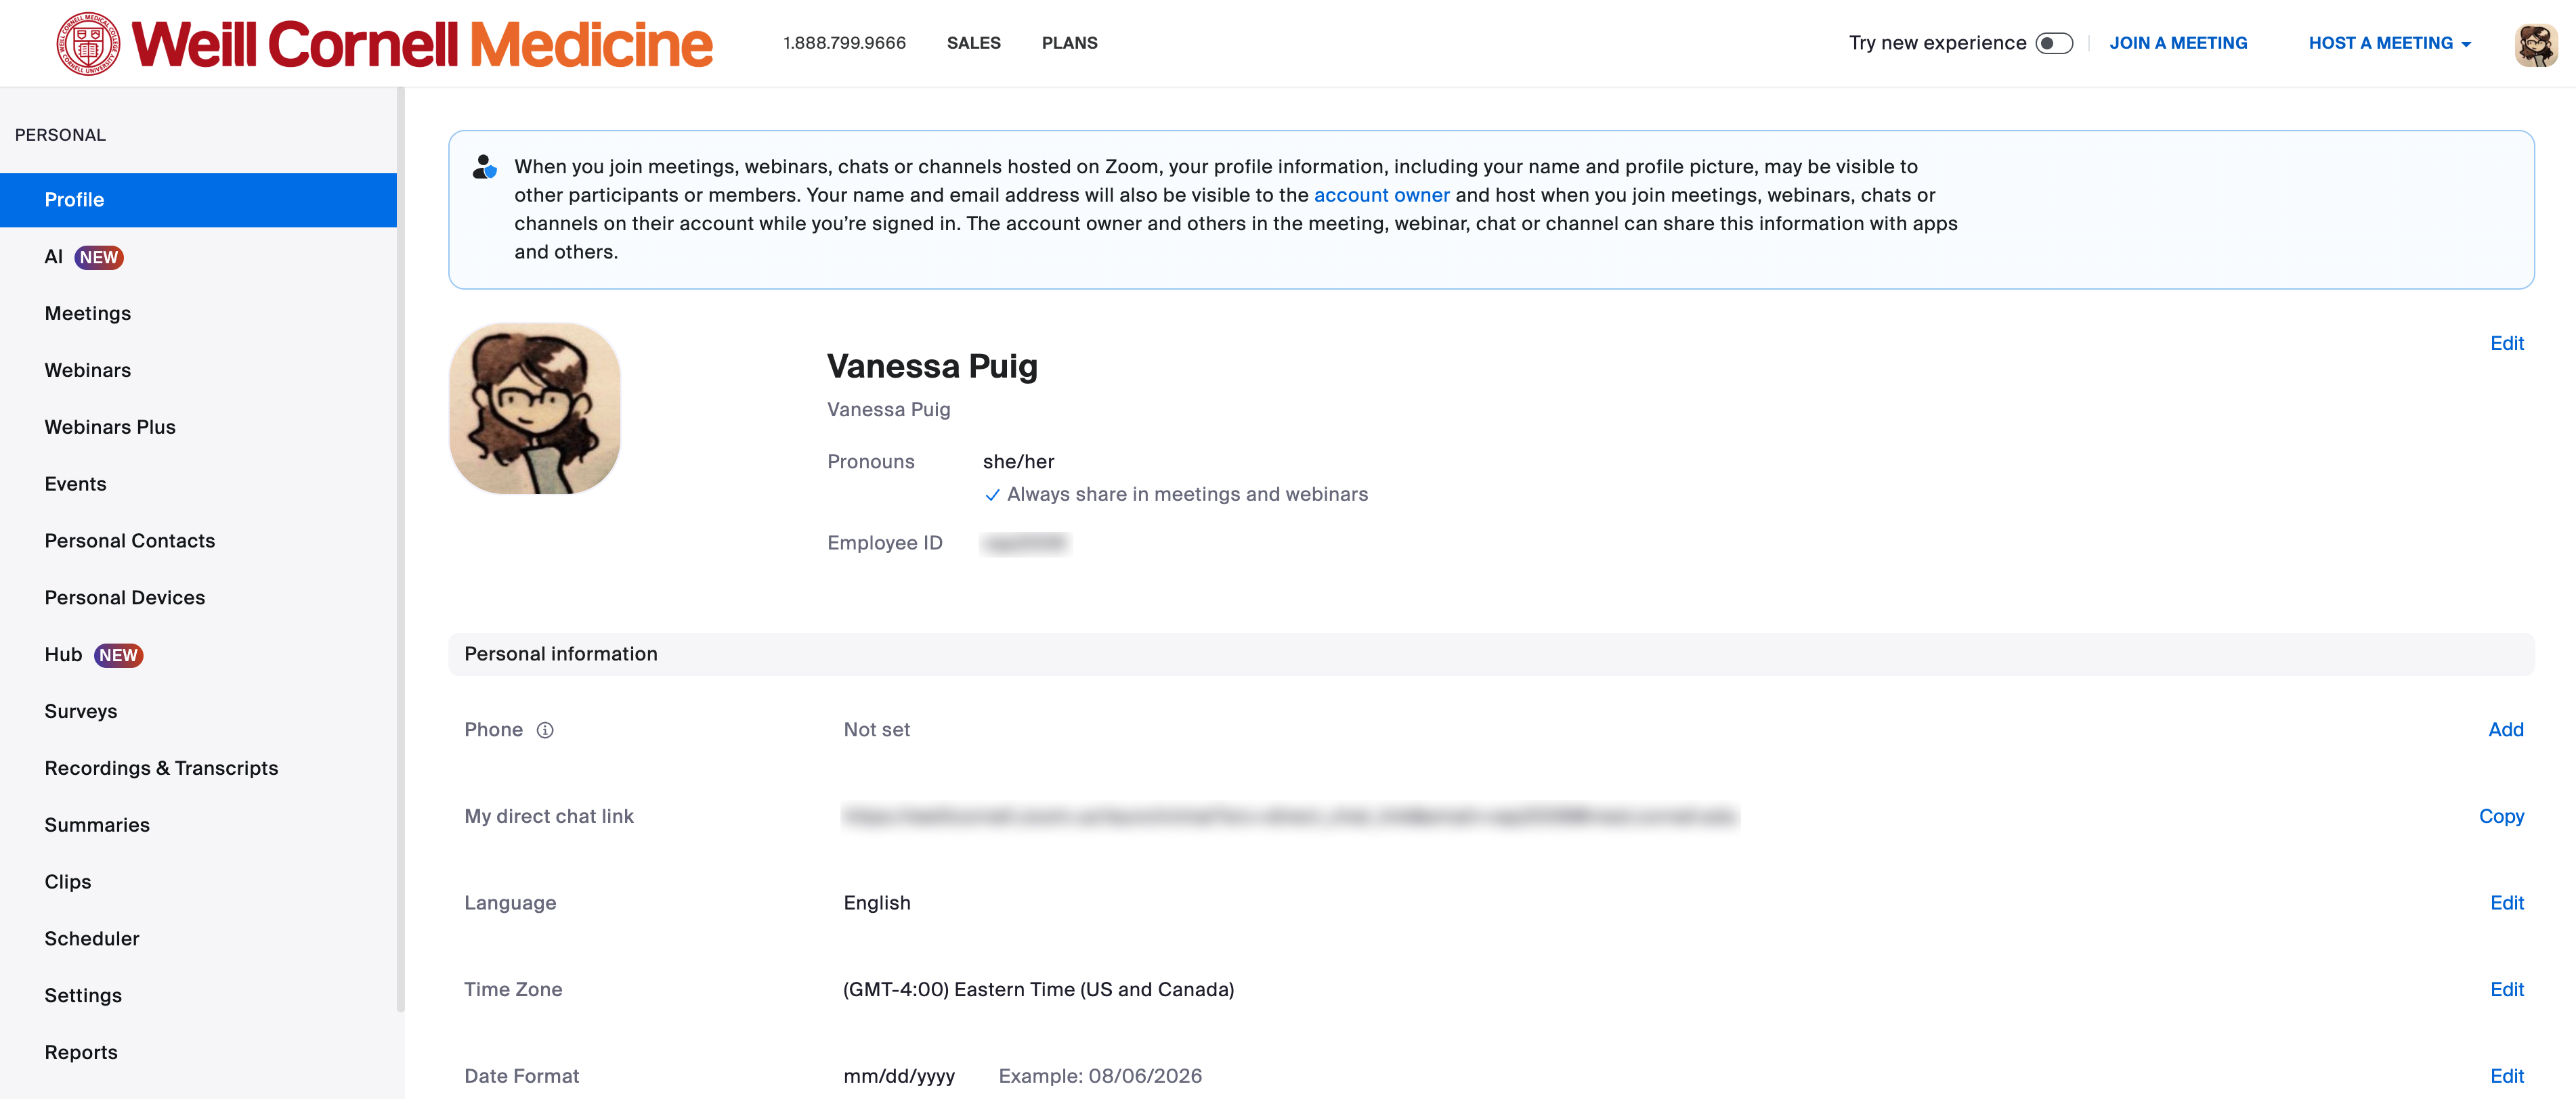Open Clips in the sidebar
Image resolution: width=2576 pixels, height=1099 pixels.
pyautogui.click(x=68, y=882)
